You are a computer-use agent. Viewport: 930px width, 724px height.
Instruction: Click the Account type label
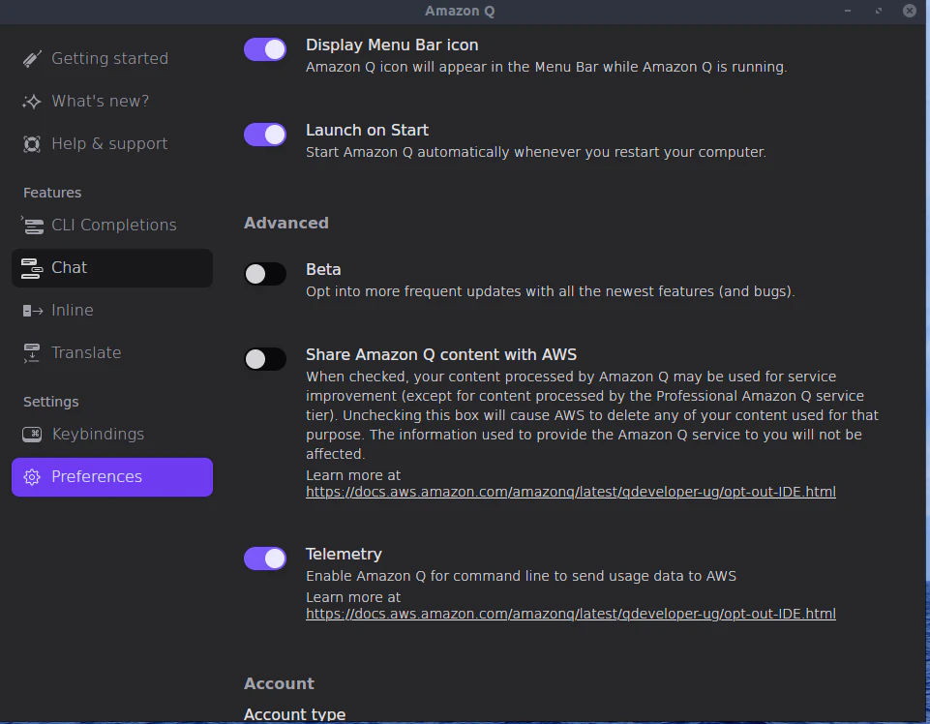point(295,714)
